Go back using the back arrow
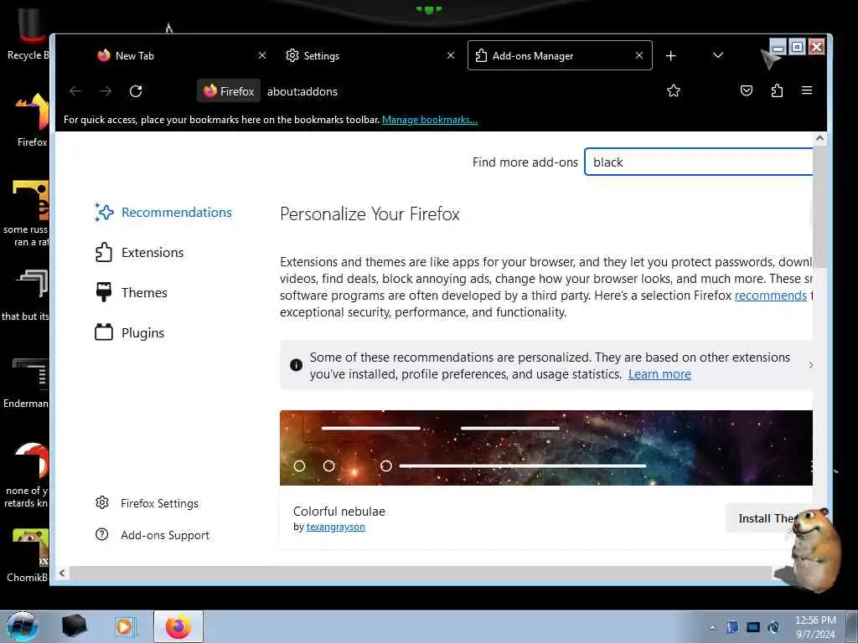The image size is (858, 643). click(x=75, y=91)
